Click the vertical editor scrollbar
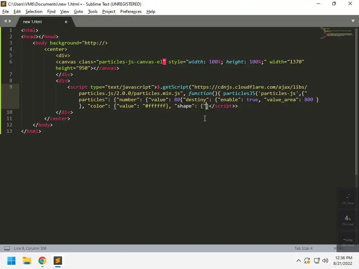359x269 pixels. tap(357, 102)
